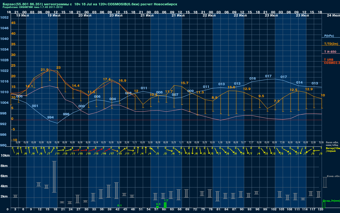
Task: Click the forecast hour label 120
Action: tap(321, 210)
